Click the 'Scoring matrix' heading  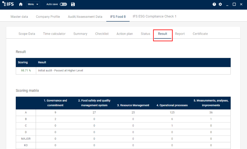[x=27, y=90]
